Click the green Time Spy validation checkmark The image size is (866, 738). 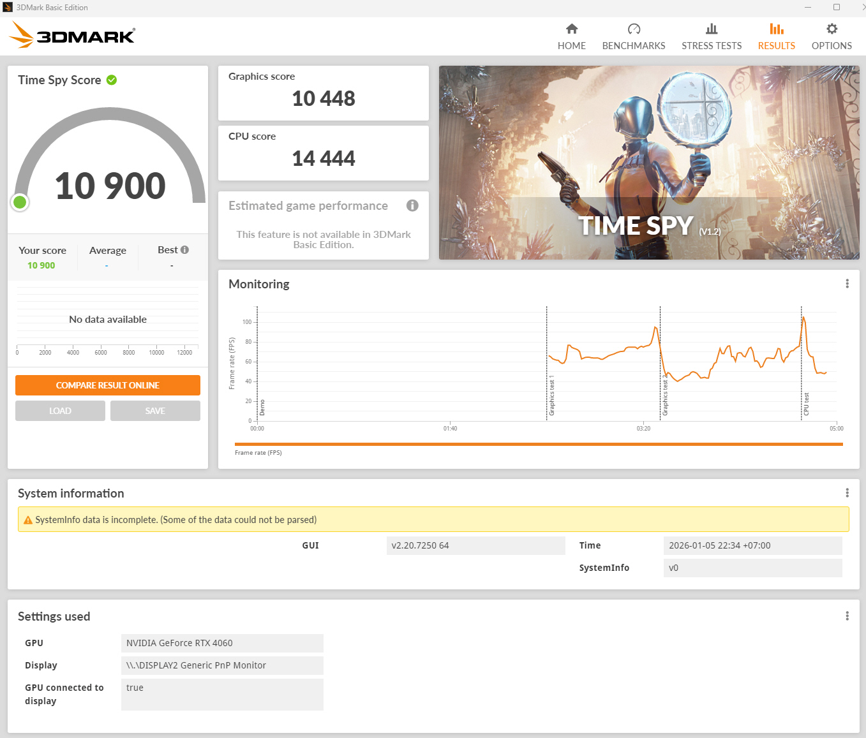tap(112, 80)
